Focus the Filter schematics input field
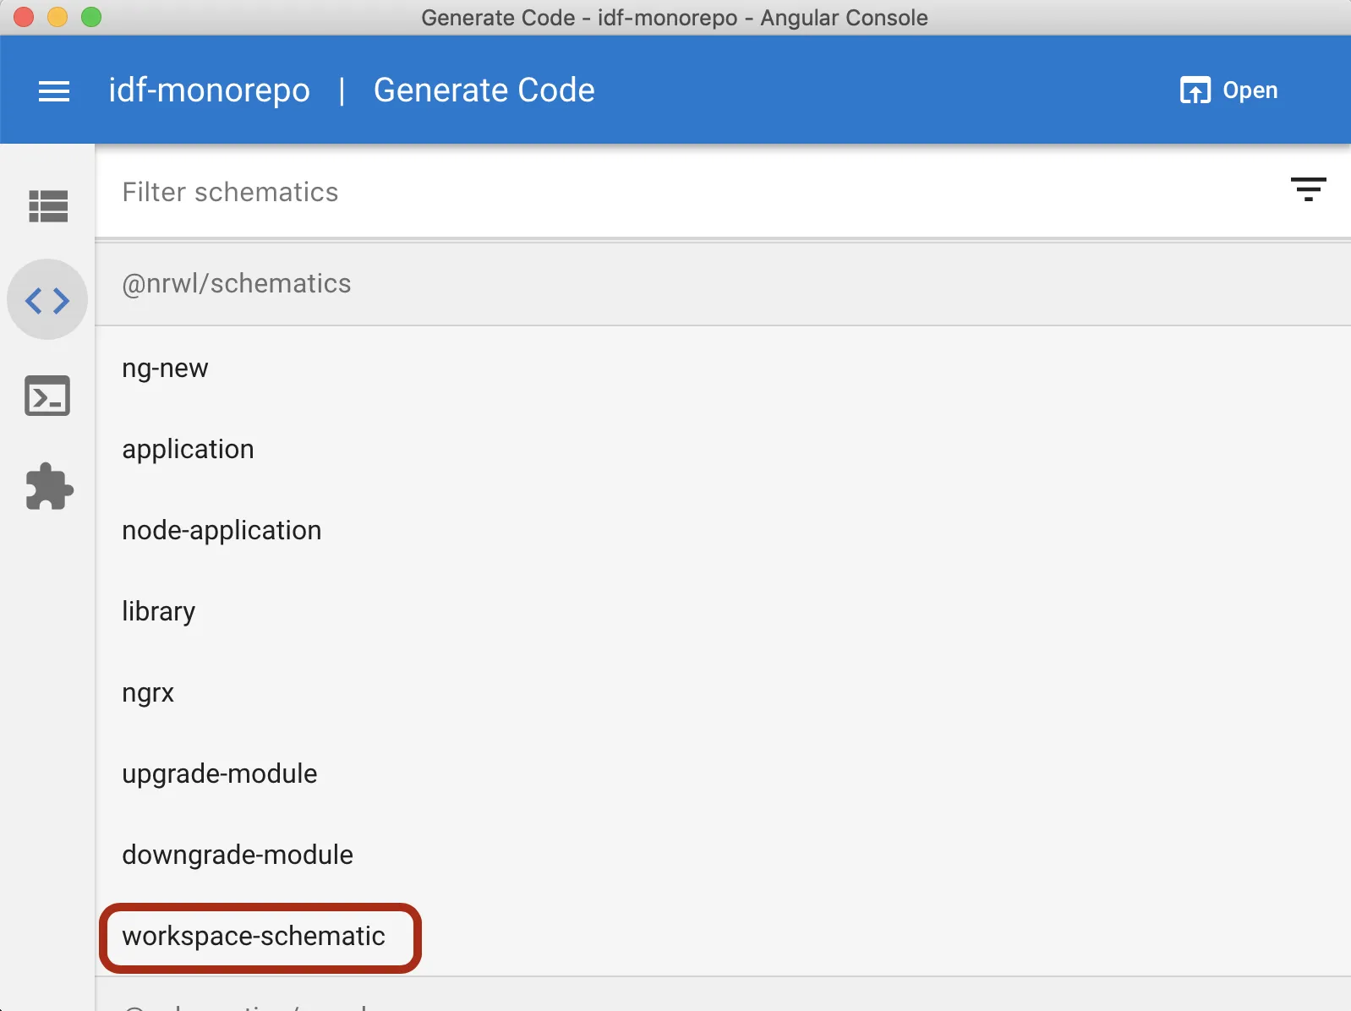 [676, 192]
